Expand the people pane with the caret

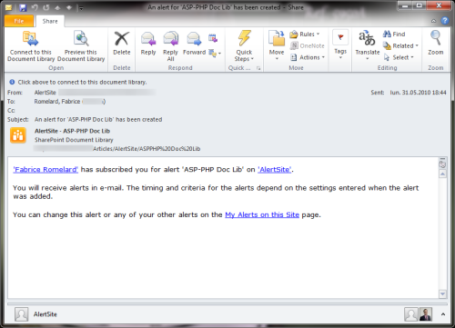click(x=443, y=314)
